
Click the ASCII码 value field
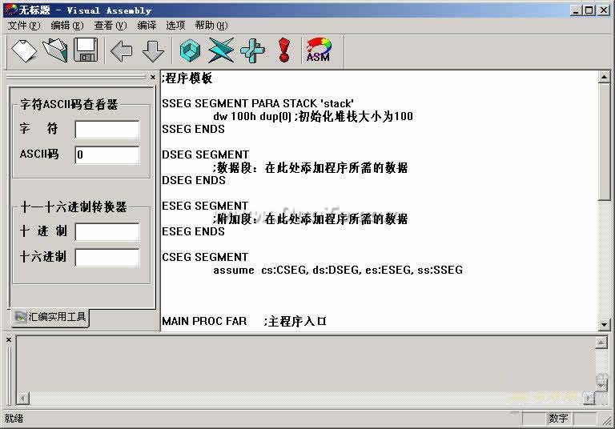(107, 155)
